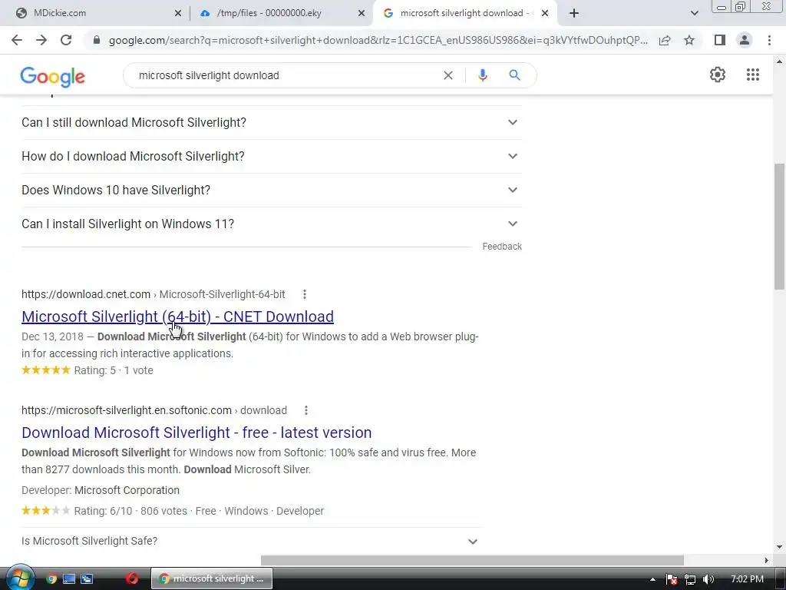
Task: Switch to the /tmp/files - 00000000.eky tab
Action: tap(281, 13)
